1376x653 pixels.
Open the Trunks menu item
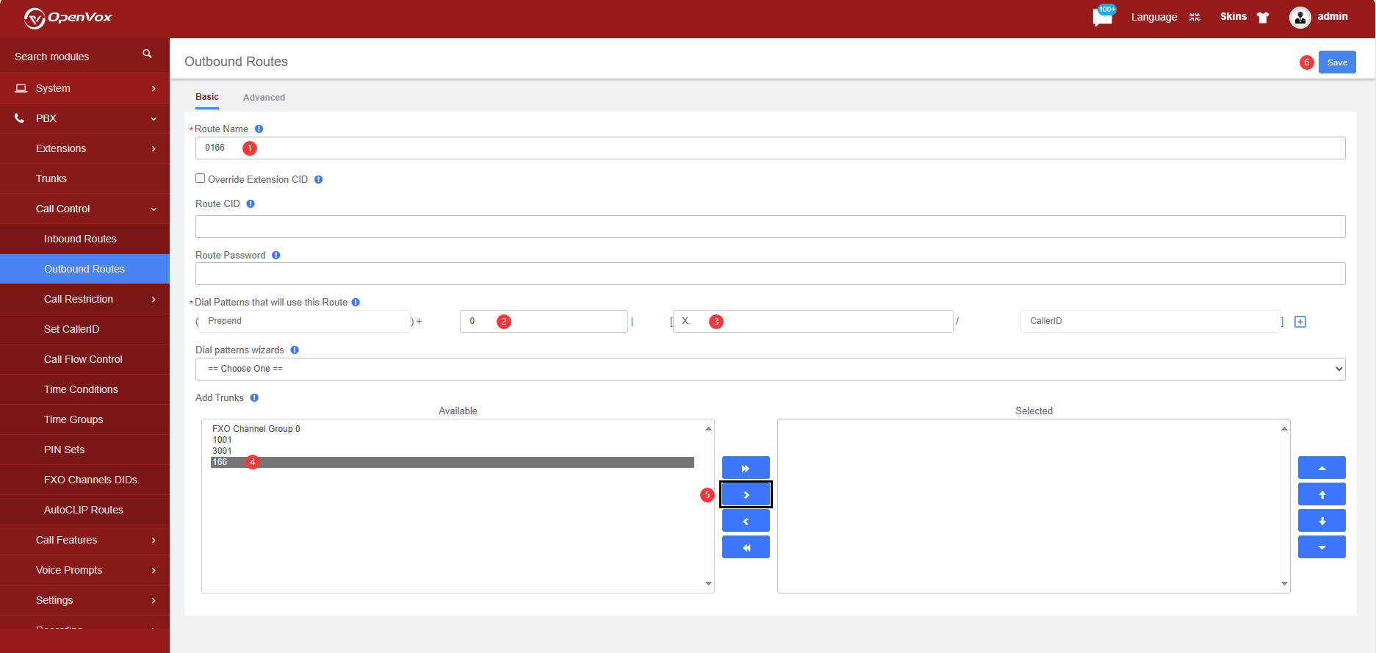[84, 178]
